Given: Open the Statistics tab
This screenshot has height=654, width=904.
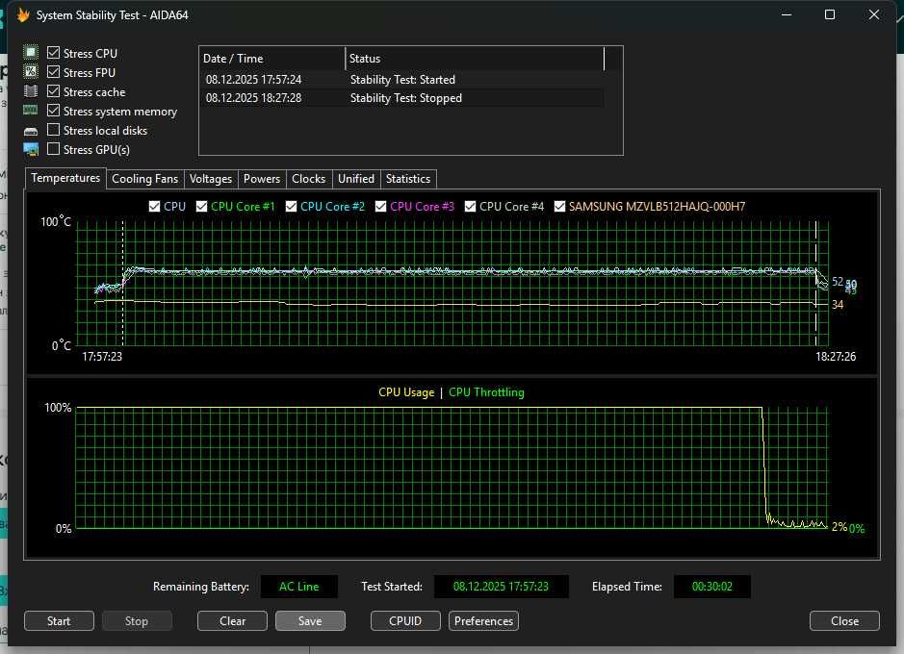Looking at the screenshot, I should [x=408, y=179].
